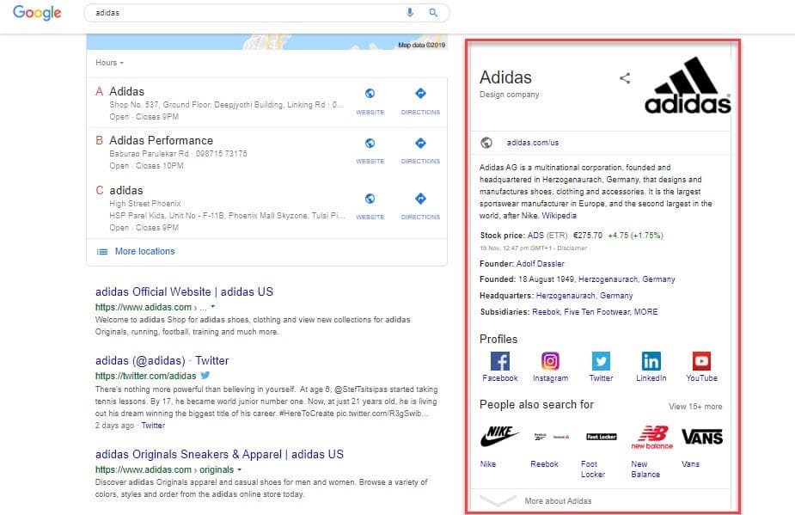Select the Vans logo thumbnail
Screen dimensions: 795x515
coord(702,437)
